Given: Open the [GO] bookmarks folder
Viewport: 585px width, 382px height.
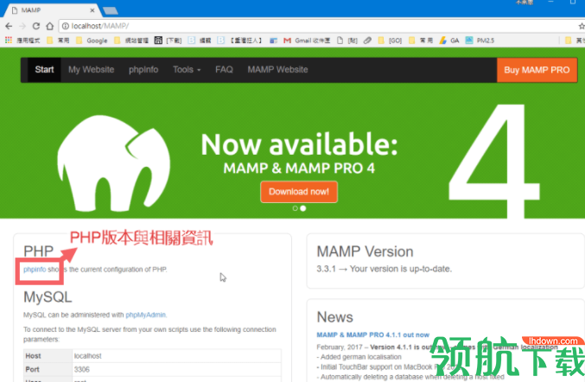Looking at the screenshot, I should click(x=390, y=41).
